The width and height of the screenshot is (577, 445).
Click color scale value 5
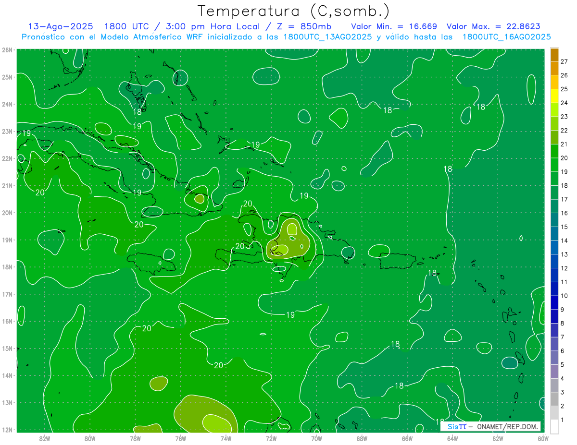pyautogui.click(x=563, y=365)
